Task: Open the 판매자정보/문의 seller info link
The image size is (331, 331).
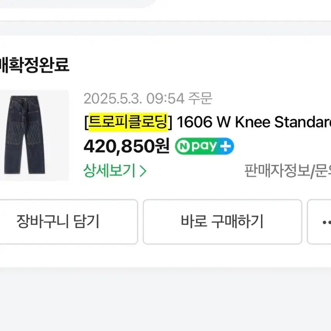Action: [288, 171]
